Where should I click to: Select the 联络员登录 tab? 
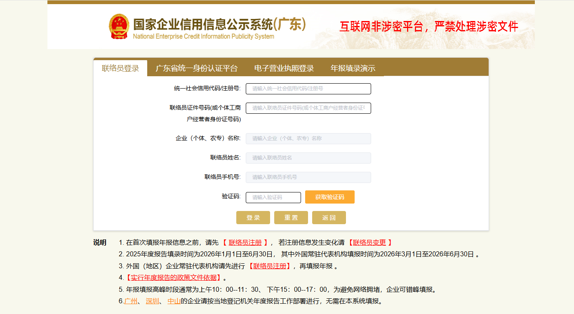click(x=120, y=68)
